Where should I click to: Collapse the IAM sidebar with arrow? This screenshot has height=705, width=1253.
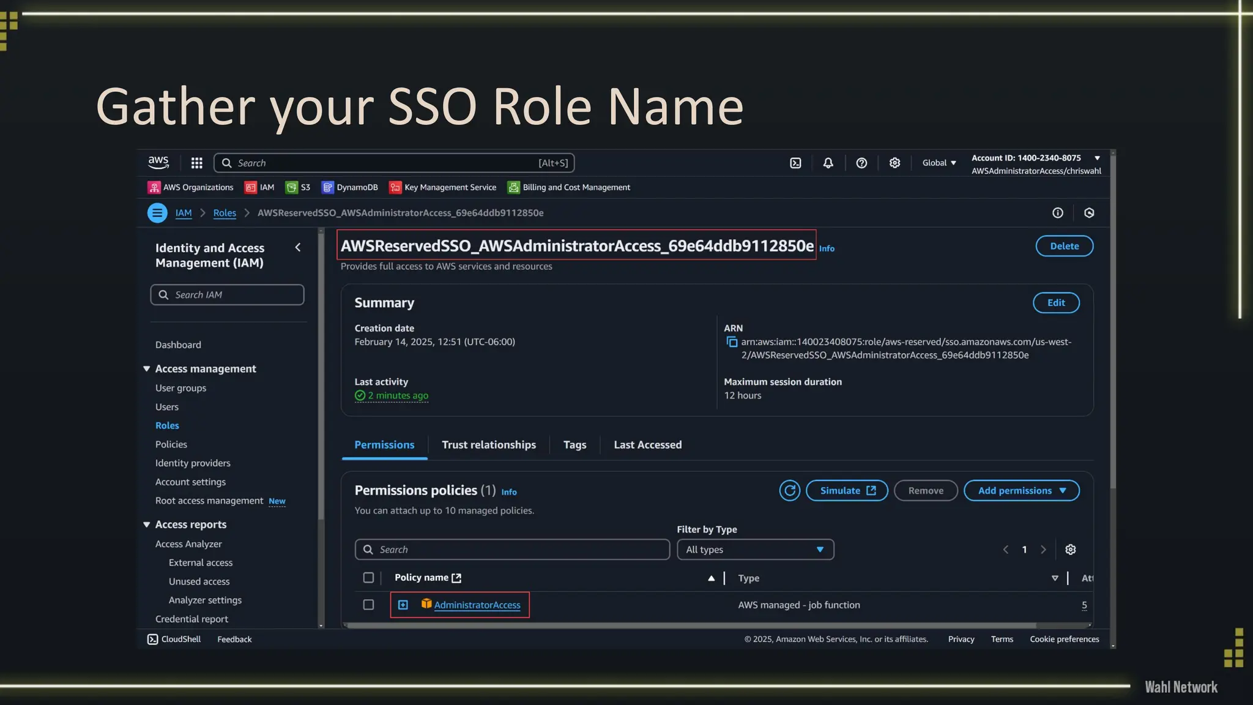click(298, 247)
